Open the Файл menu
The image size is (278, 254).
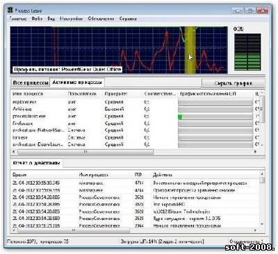click(37, 19)
